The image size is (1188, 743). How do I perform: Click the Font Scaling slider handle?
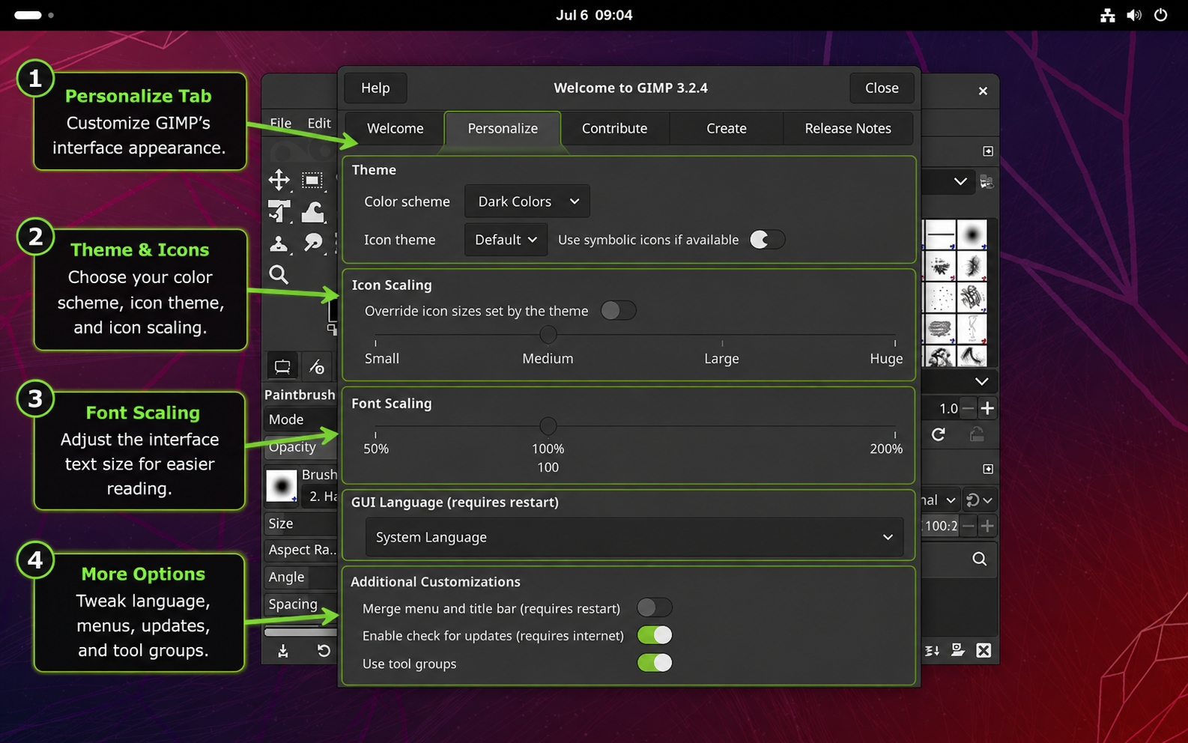[x=548, y=426]
